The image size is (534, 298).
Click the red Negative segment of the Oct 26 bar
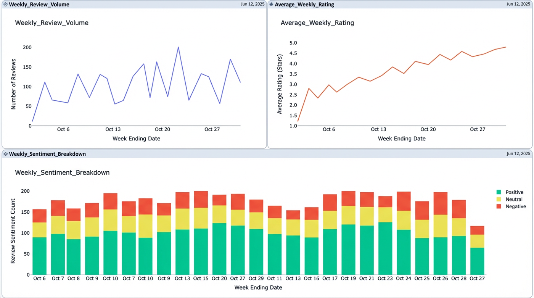(x=441, y=203)
